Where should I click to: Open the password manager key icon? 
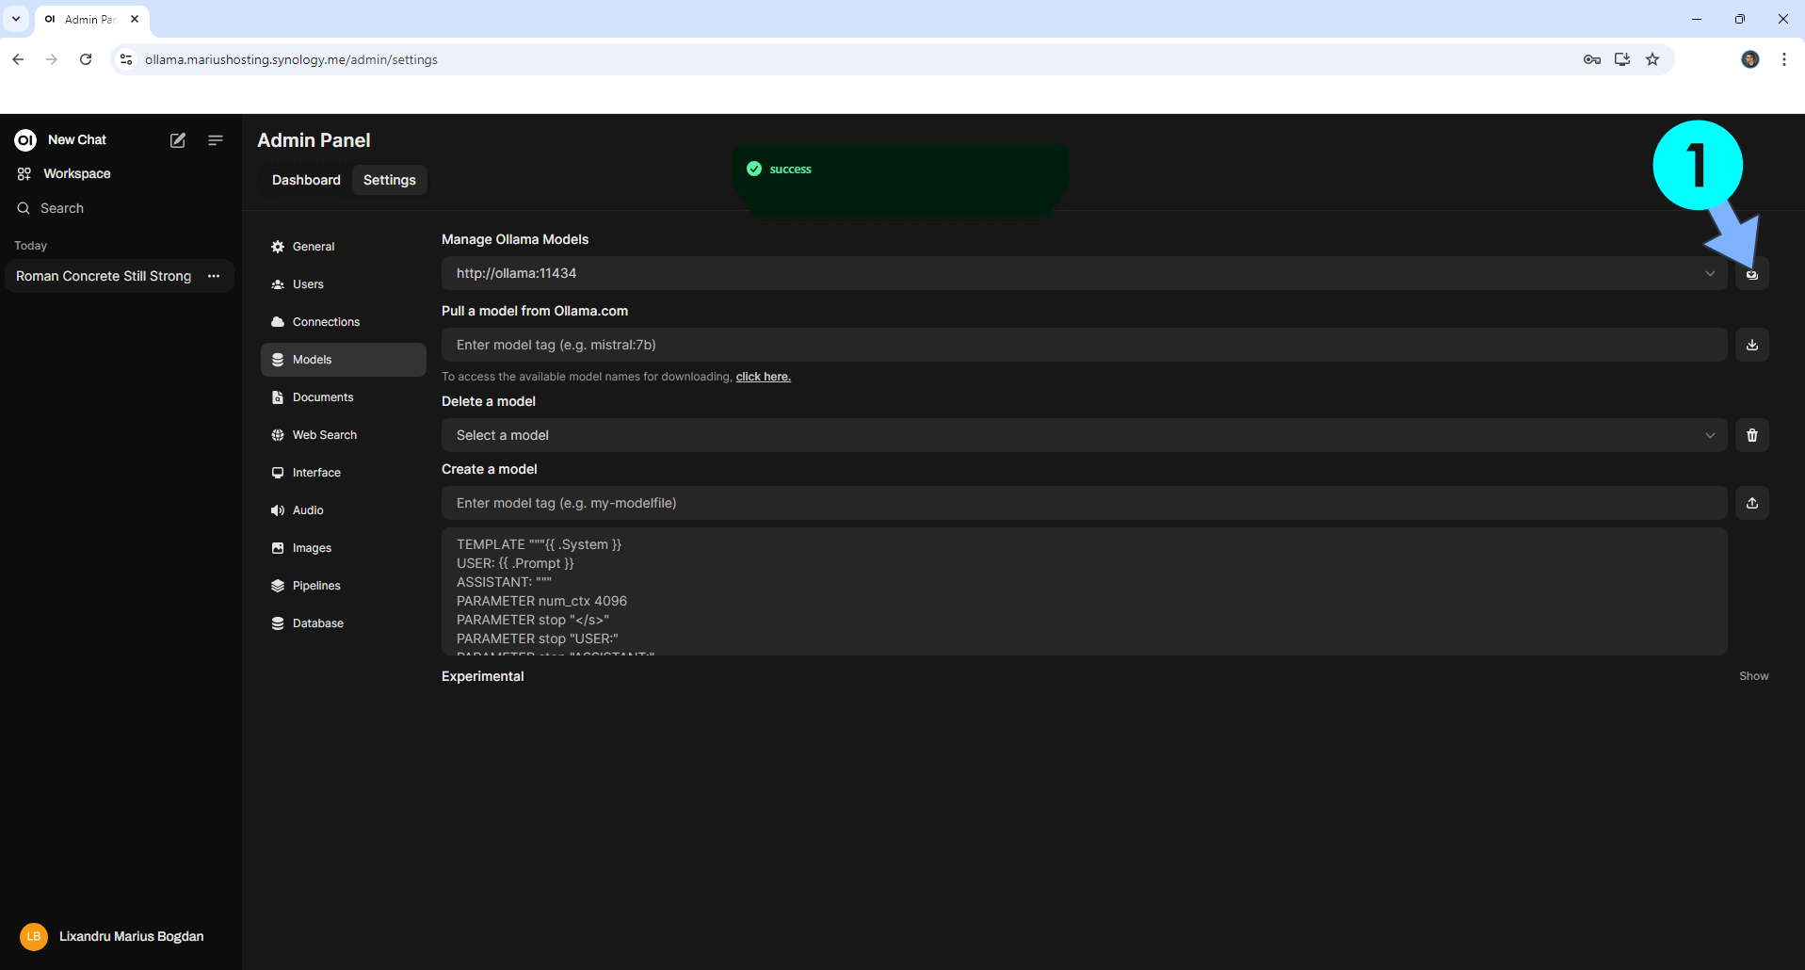(x=1592, y=59)
